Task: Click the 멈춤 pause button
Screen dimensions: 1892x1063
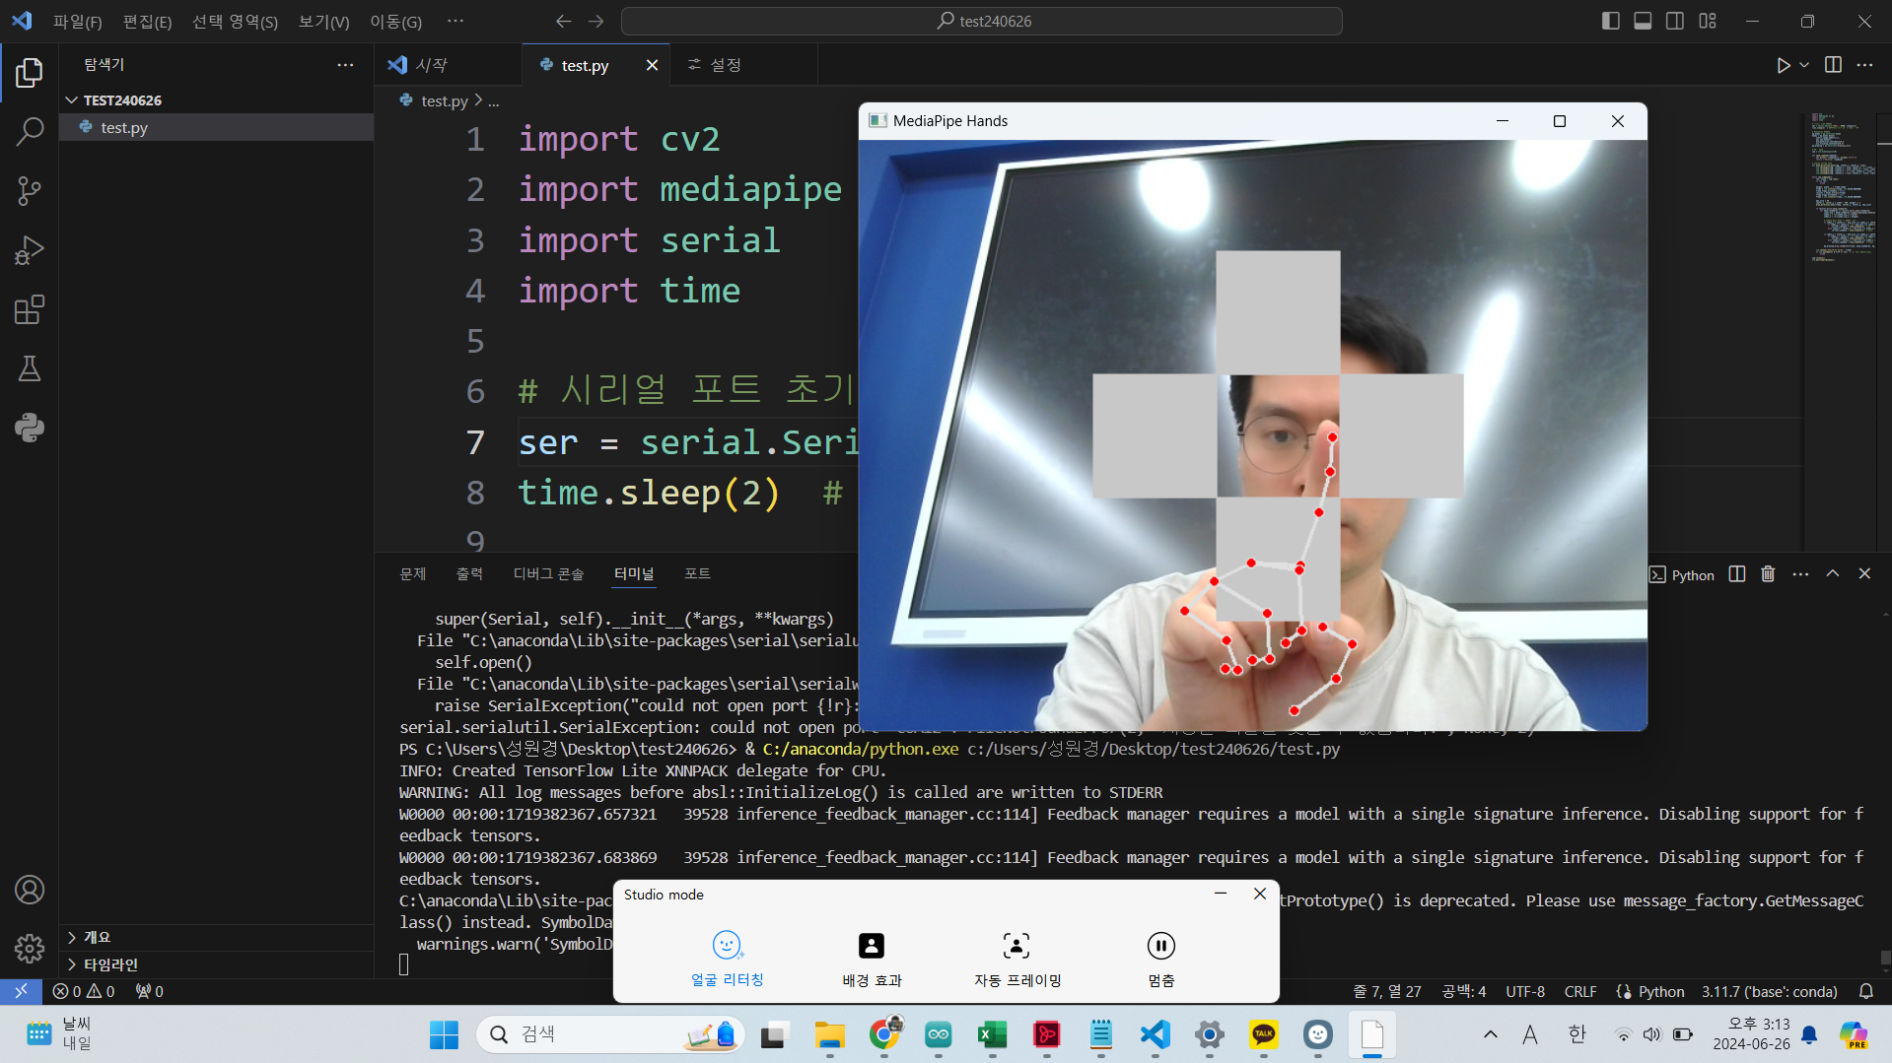Action: [x=1161, y=959]
